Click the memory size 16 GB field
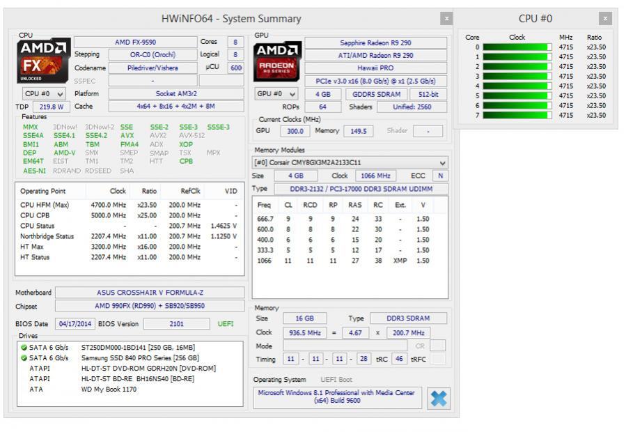This screenshot has height=432, width=626. coord(304,318)
